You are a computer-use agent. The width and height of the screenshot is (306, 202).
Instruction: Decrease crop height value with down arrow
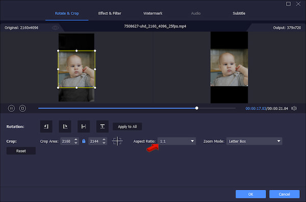coord(104,143)
